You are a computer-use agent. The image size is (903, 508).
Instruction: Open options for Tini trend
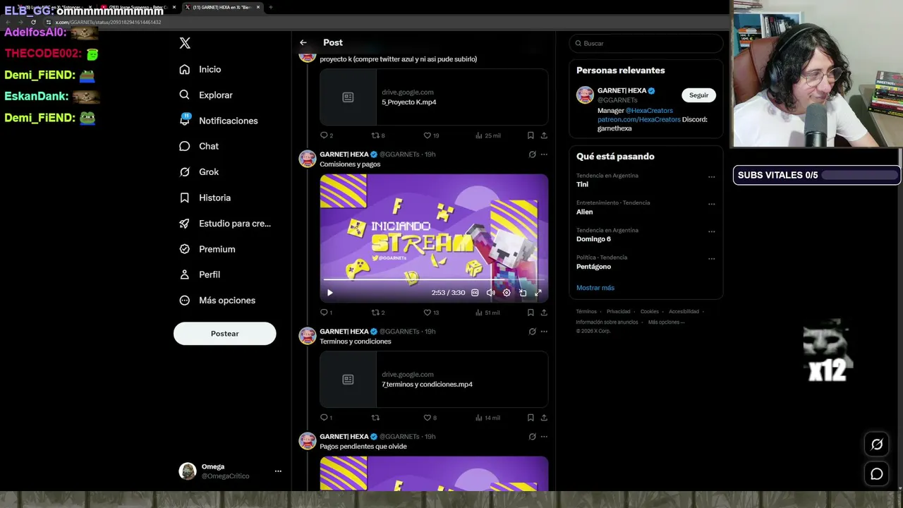pos(711,176)
